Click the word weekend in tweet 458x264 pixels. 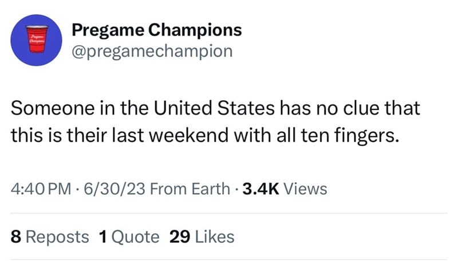tap(189, 135)
